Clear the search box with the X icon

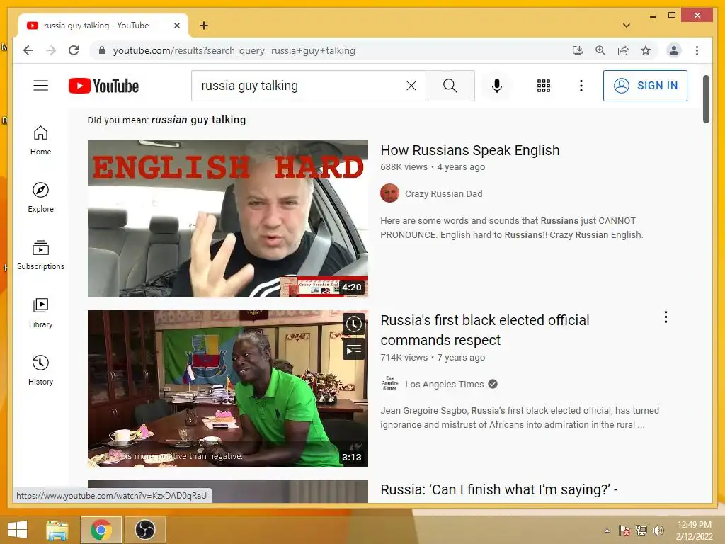coord(411,86)
